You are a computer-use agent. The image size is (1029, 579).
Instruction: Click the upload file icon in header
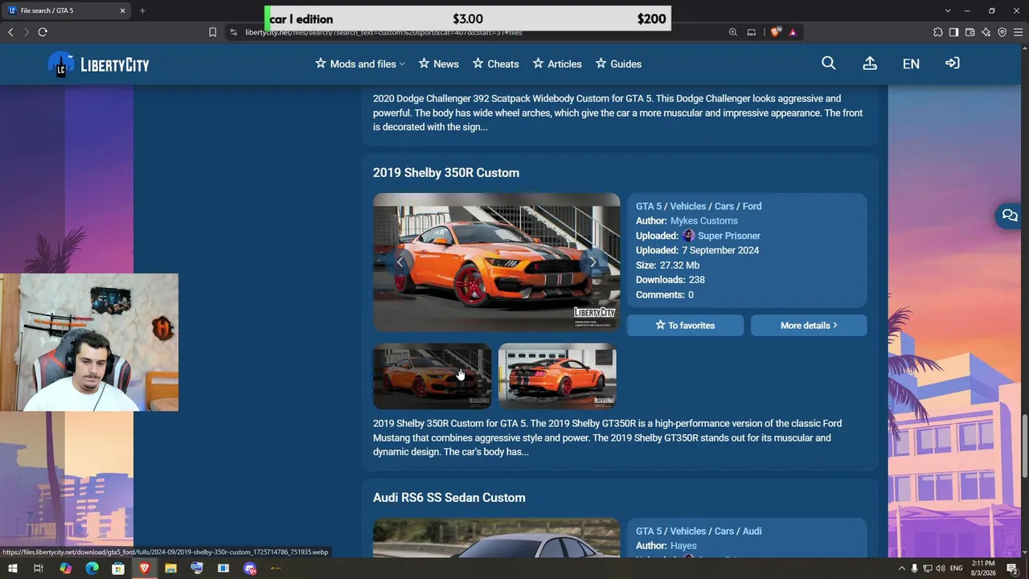click(870, 64)
